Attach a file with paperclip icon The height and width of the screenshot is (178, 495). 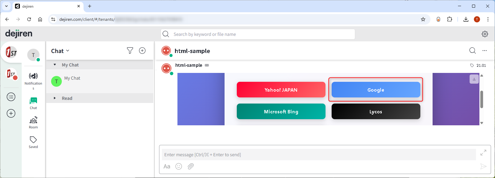pyautogui.click(x=191, y=166)
